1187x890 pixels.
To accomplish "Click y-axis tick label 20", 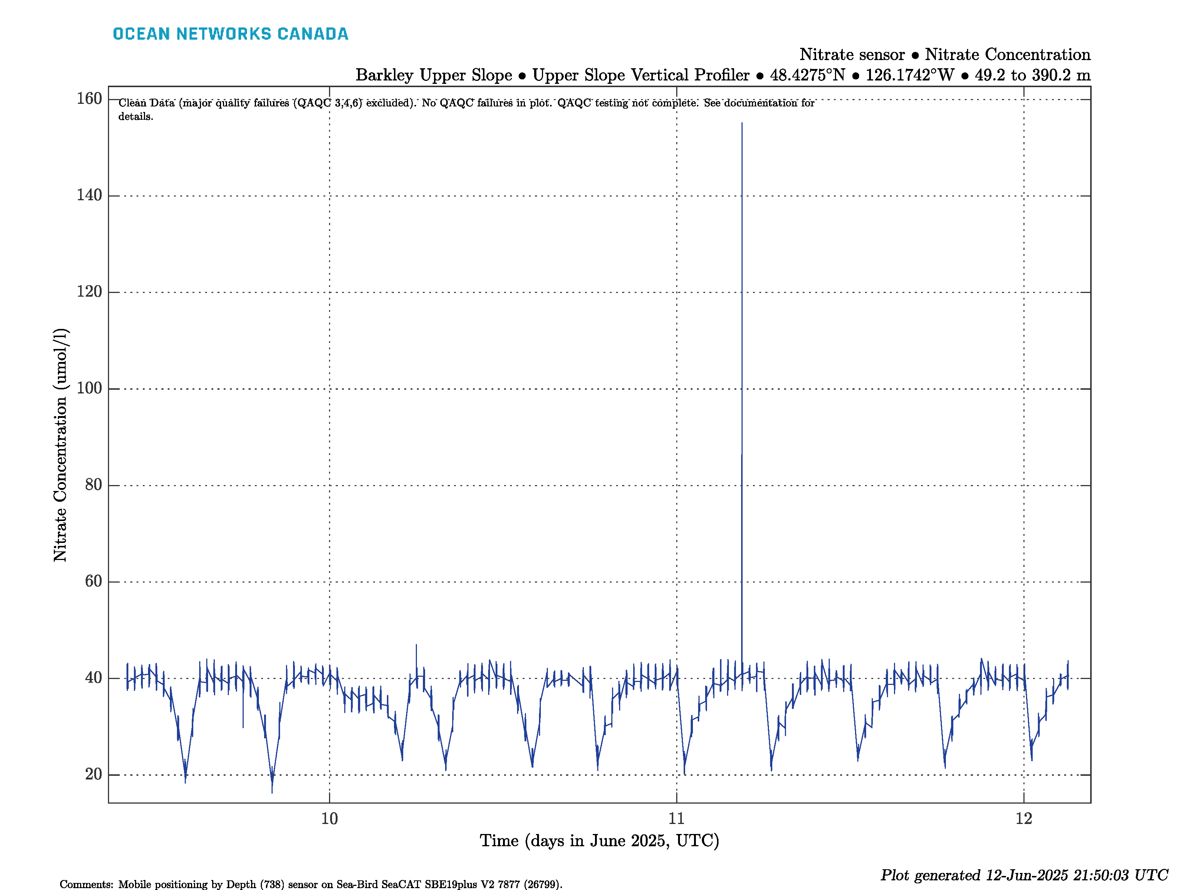I will (93, 774).
